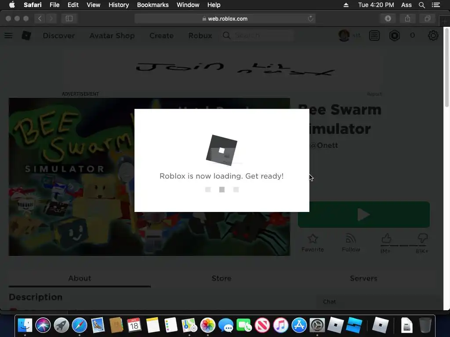
Task: Click the @Onett creator link
Action: (324, 145)
